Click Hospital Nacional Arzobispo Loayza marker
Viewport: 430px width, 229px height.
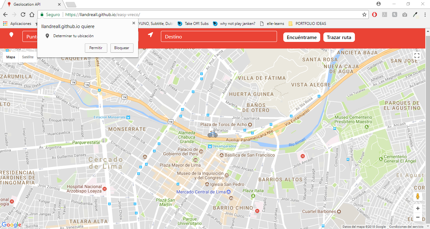[105, 189]
